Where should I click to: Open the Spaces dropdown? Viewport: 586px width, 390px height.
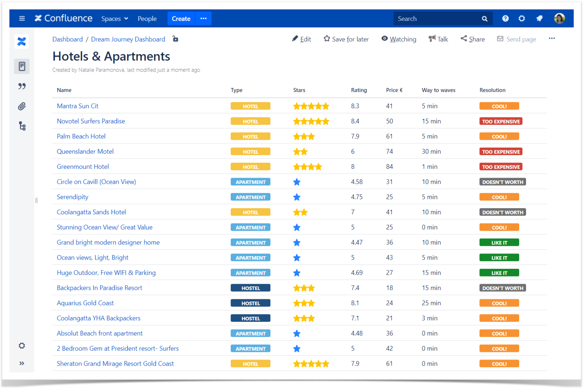pyautogui.click(x=114, y=18)
